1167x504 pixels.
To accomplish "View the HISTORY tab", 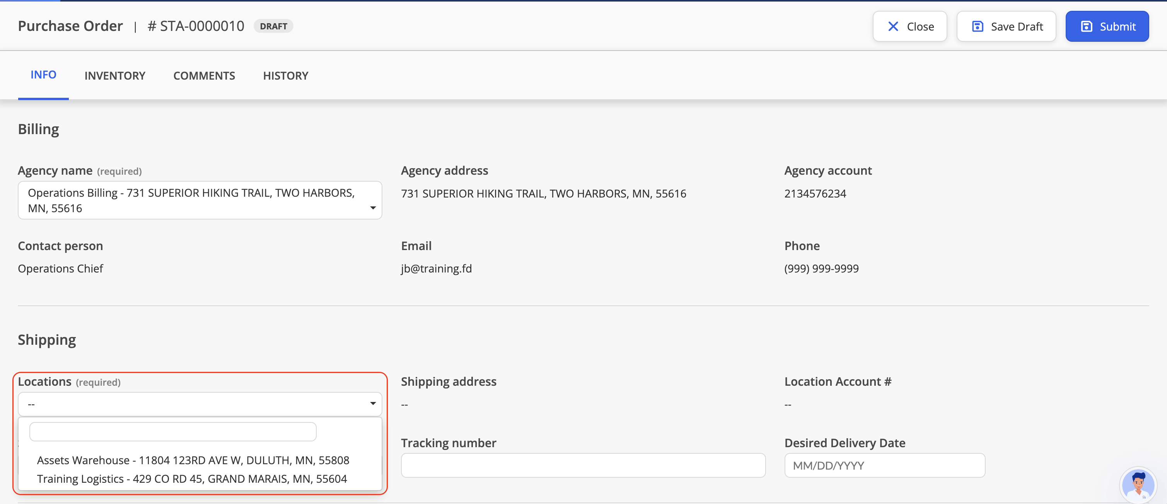I will (x=285, y=76).
